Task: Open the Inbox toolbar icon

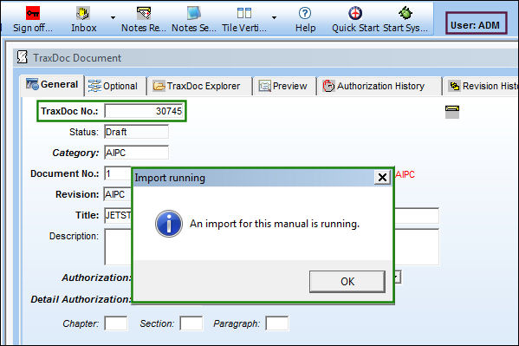Action: [83, 13]
